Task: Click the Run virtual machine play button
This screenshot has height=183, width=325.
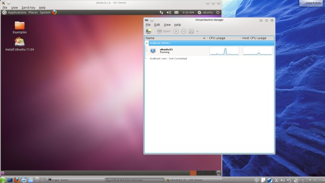Action: pyautogui.click(x=176, y=31)
